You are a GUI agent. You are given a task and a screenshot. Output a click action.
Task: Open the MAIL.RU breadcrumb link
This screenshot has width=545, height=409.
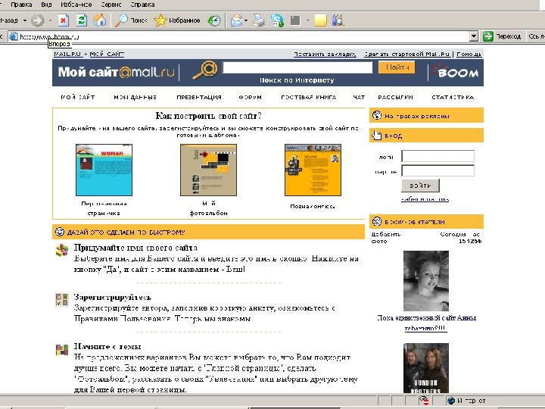67,54
